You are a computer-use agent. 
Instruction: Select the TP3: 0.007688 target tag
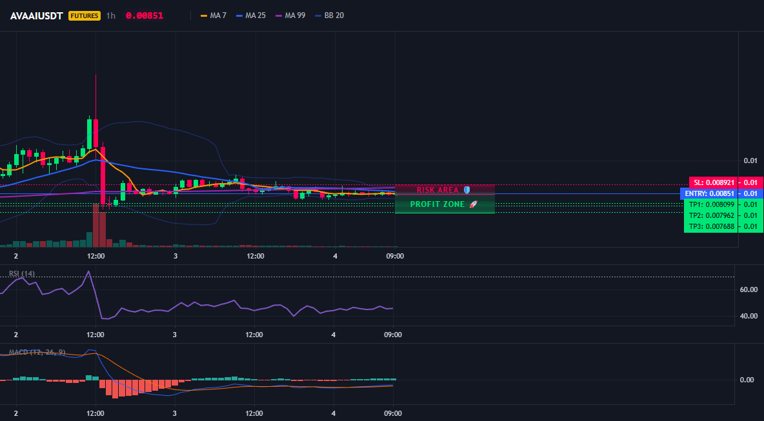coord(711,226)
